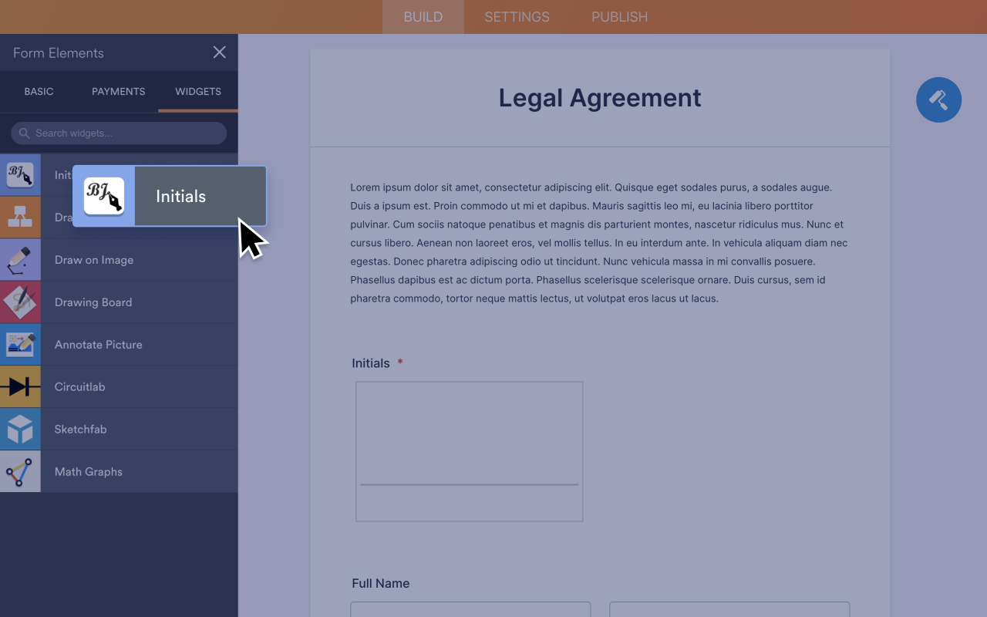This screenshot has width=987, height=617.
Task: Open the PAYMENTS elements tab
Action: point(118,92)
